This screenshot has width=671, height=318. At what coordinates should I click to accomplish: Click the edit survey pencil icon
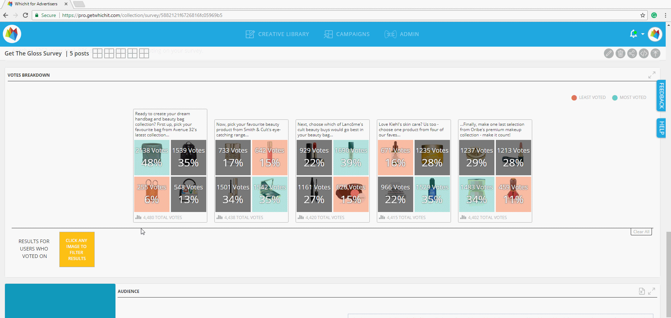[608, 53]
